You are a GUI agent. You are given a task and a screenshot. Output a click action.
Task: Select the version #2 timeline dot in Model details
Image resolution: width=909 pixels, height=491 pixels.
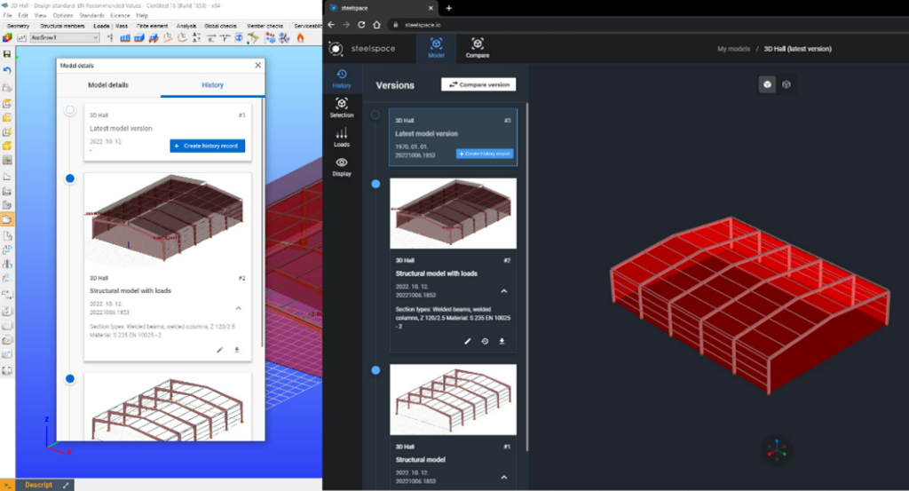tap(70, 178)
